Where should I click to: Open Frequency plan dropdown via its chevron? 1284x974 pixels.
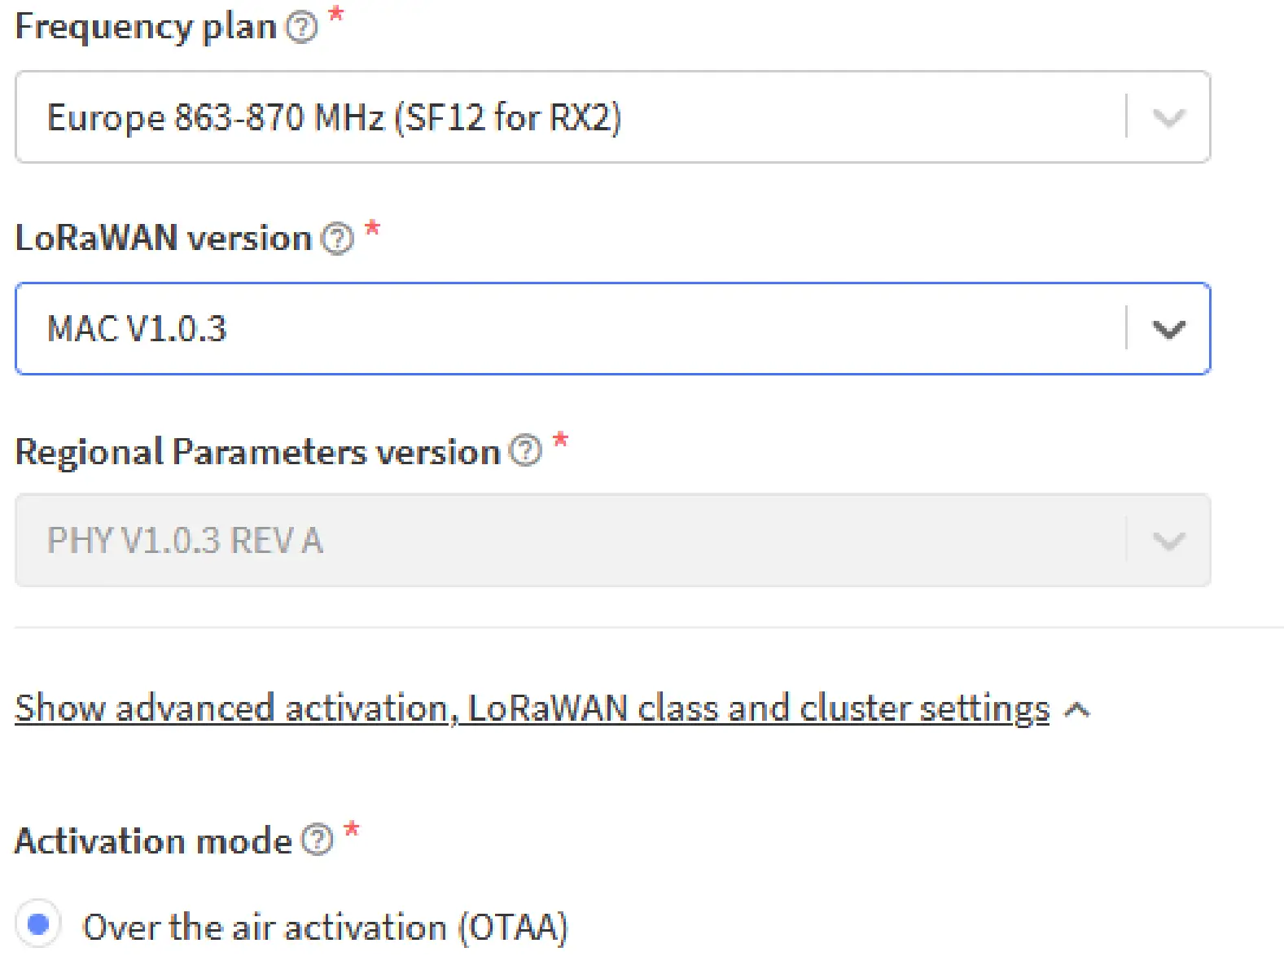click(1168, 118)
